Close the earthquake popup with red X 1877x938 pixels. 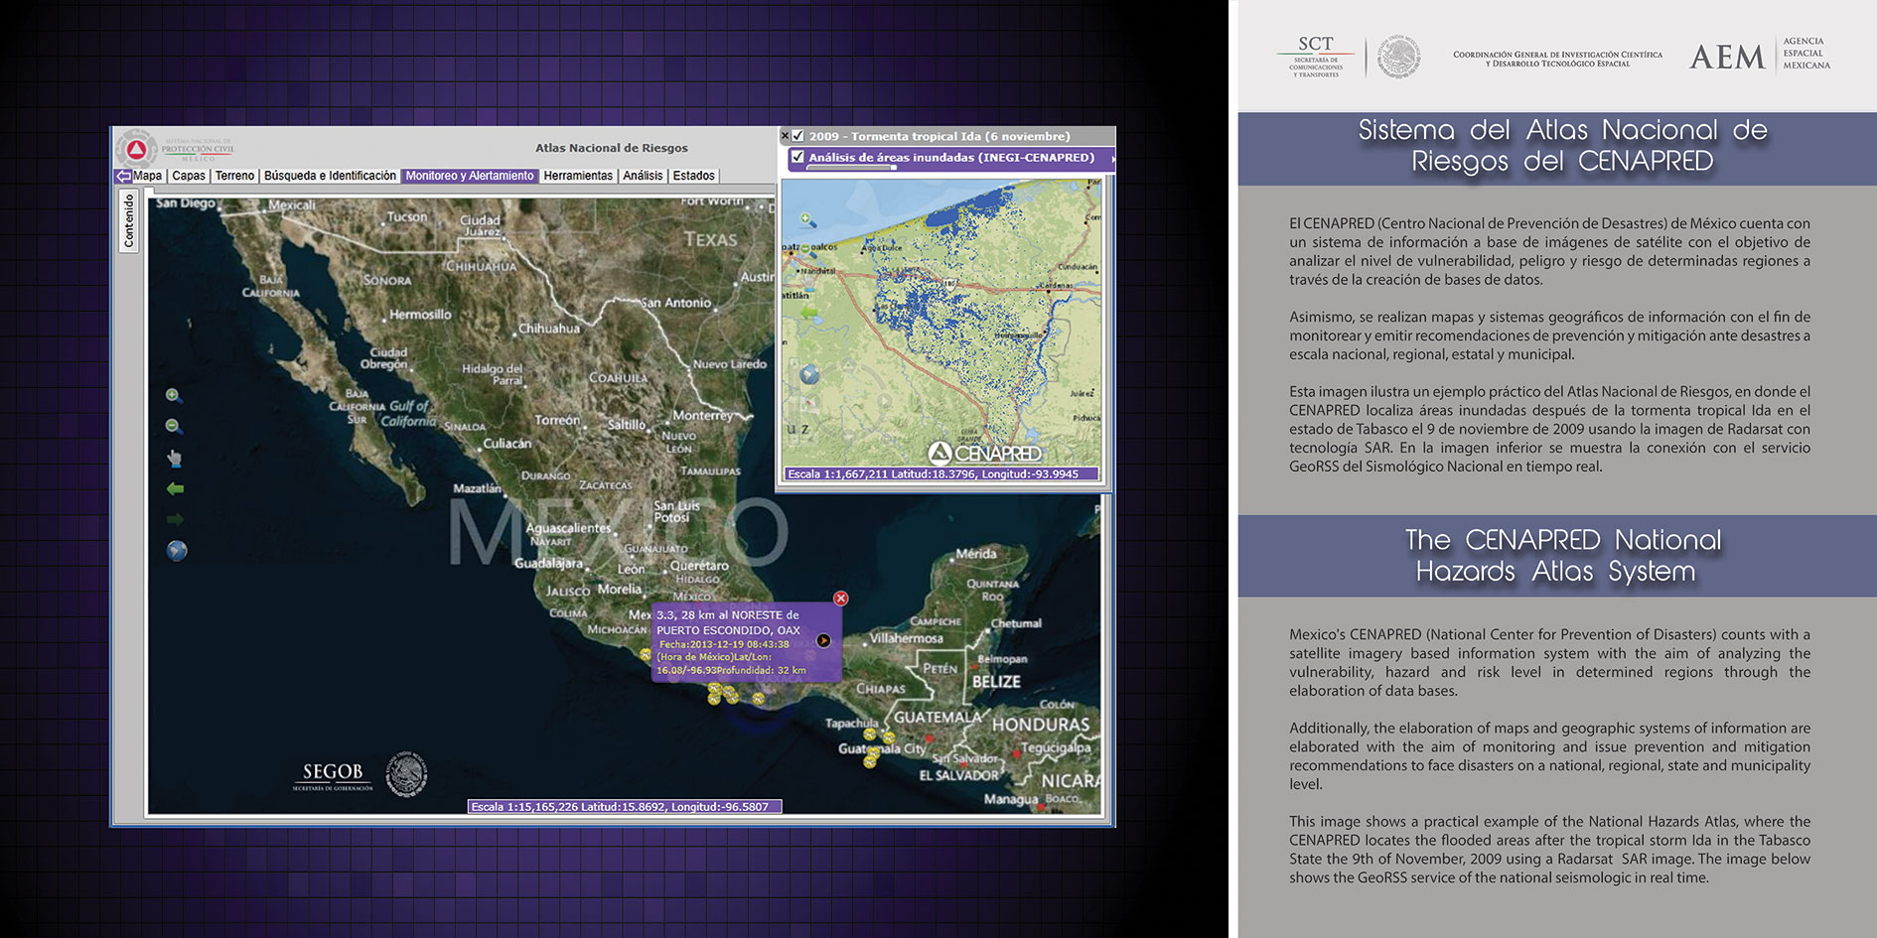[x=841, y=598]
